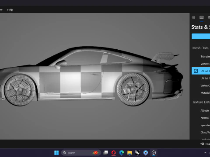Viewport: 210px width, 157px height.
Task: Open the Environment & Lighting sun icon tab
Action: click(193, 17)
